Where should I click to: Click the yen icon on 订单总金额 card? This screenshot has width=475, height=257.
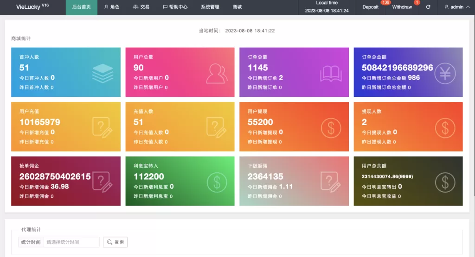[x=445, y=73]
